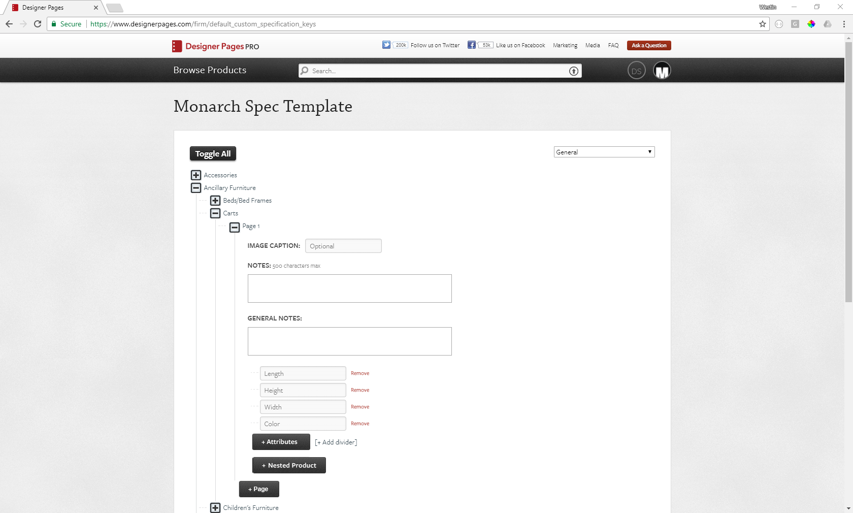This screenshot has width=853, height=513.
Task: Remove the Length attribute
Action: 360,373
